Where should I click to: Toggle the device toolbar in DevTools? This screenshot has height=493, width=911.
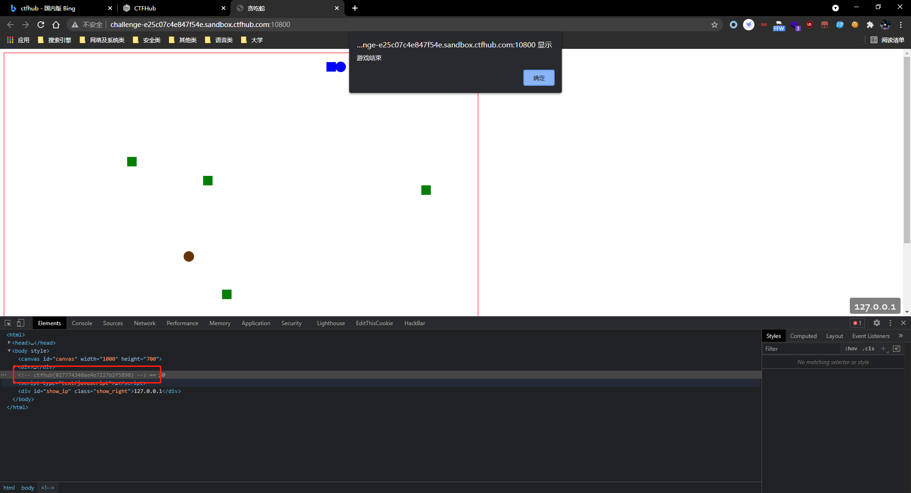(20, 323)
